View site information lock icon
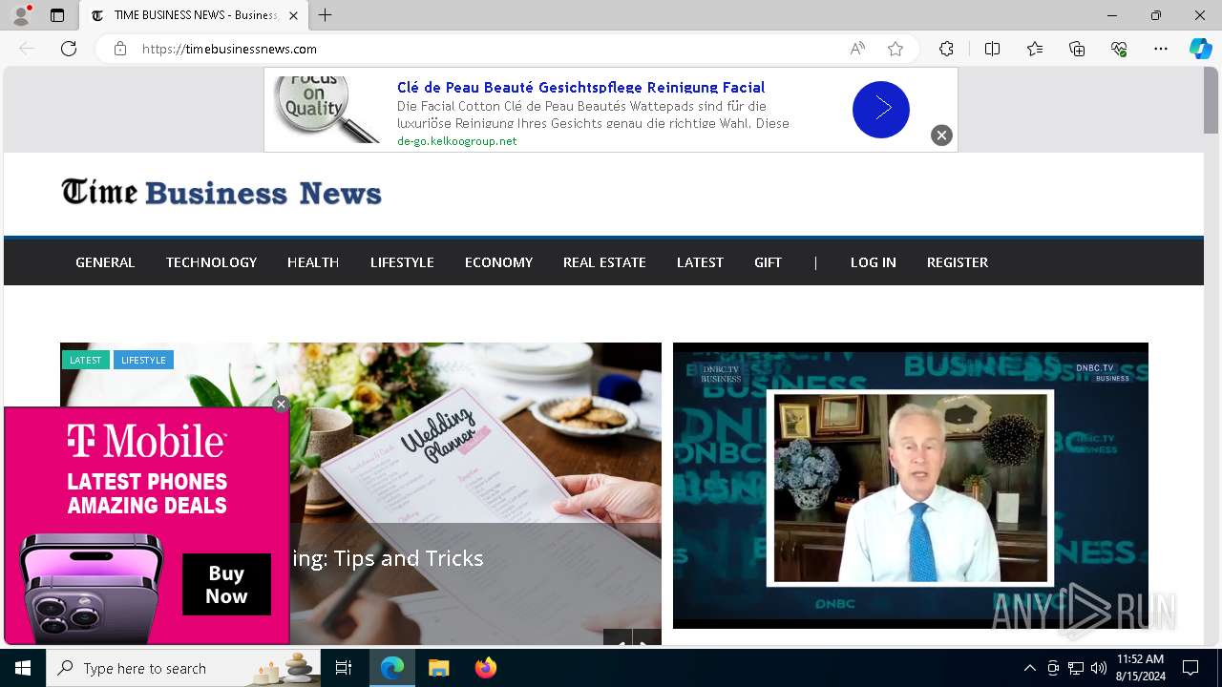 click(120, 49)
